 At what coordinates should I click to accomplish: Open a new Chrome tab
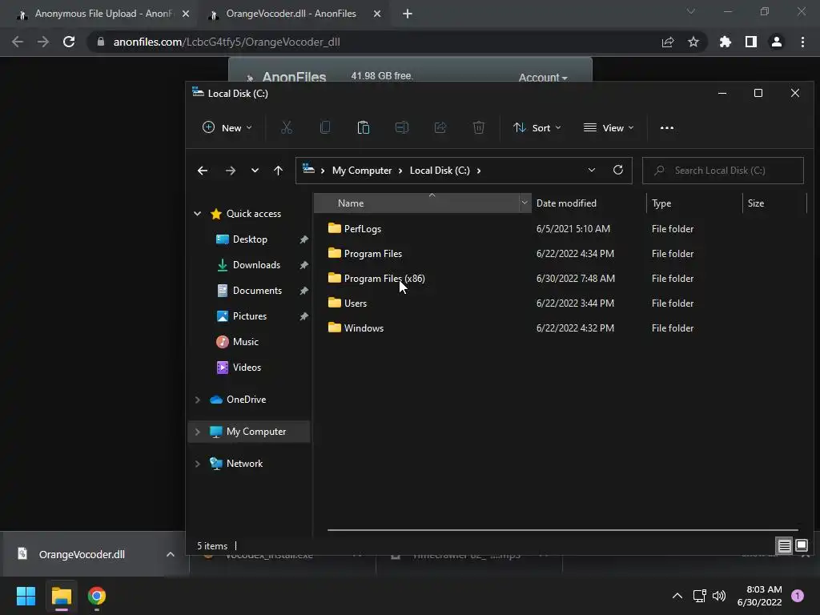click(x=408, y=14)
